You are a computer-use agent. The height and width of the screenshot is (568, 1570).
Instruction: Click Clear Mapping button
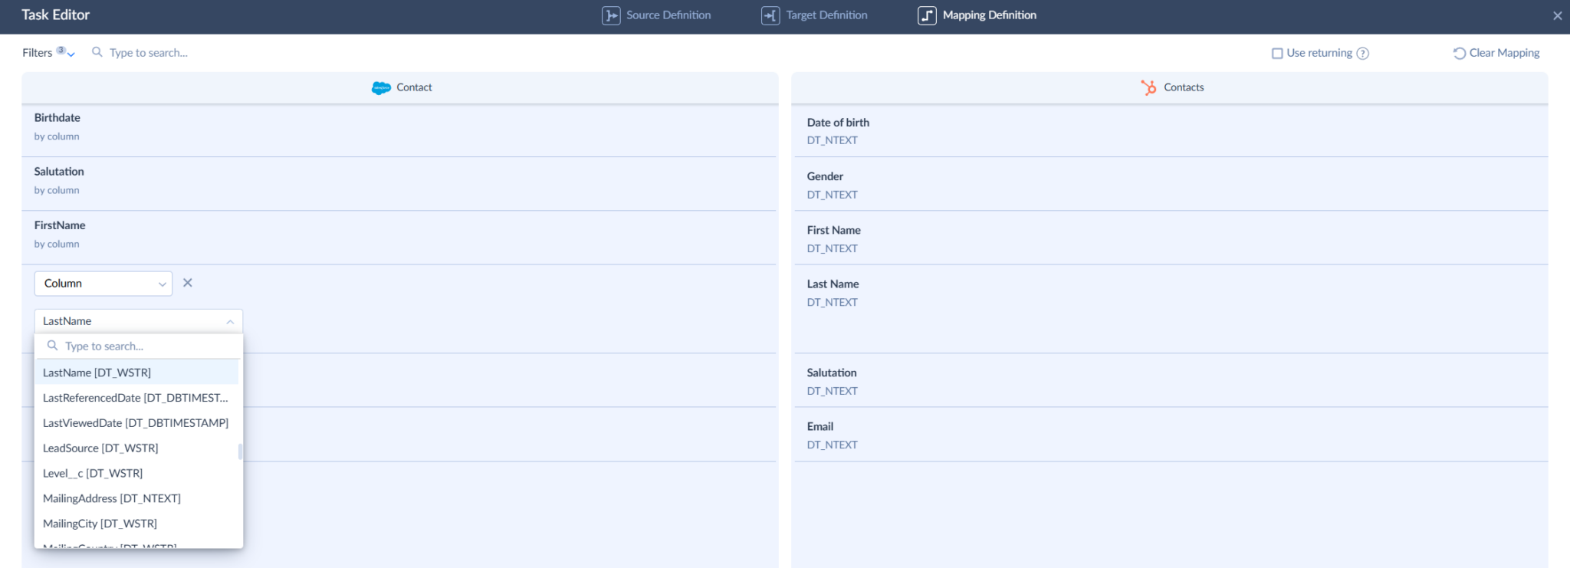tap(1496, 53)
